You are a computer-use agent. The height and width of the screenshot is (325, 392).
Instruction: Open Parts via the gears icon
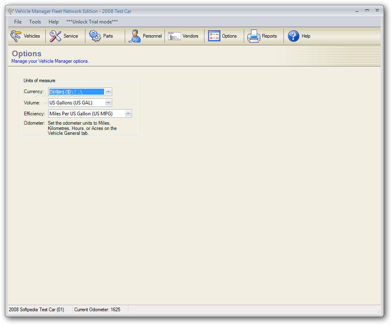(x=95, y=36)
